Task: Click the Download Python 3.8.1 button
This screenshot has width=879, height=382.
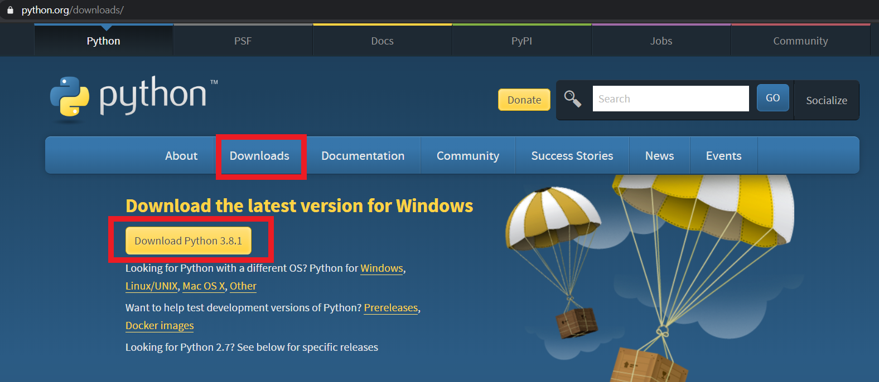Action: point(189,241)
